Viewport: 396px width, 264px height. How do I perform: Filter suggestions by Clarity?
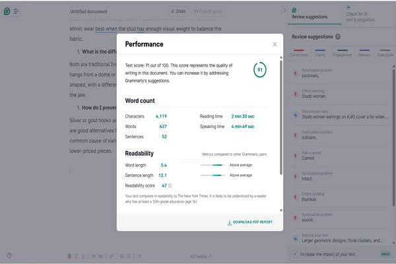click(320, 53)
